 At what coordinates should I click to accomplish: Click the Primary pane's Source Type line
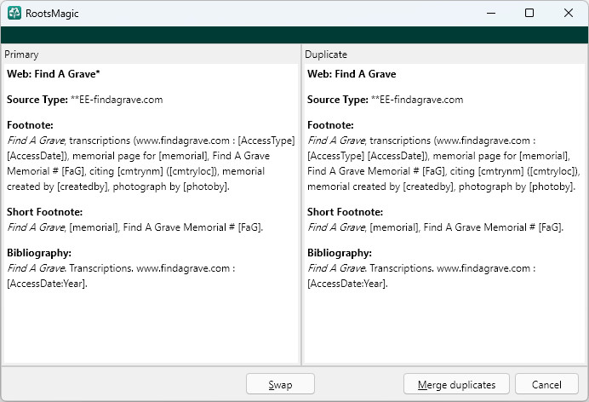[85, 100]
